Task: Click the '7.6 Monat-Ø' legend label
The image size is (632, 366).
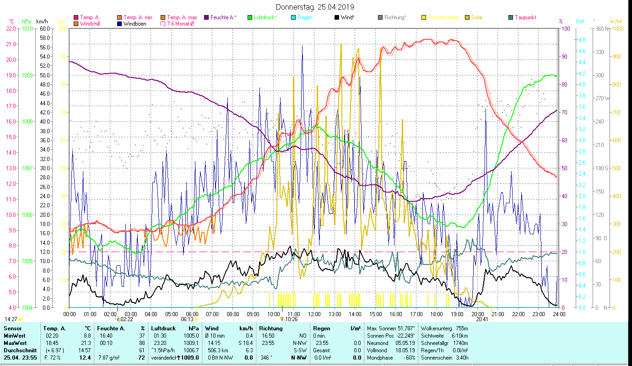Action: [x=180, y=24]
